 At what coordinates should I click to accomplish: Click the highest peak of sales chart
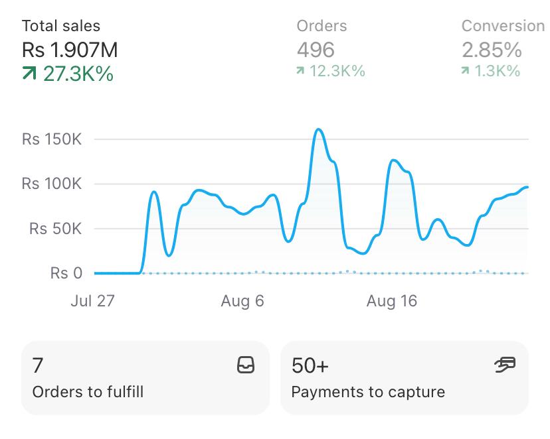point(319,129)
